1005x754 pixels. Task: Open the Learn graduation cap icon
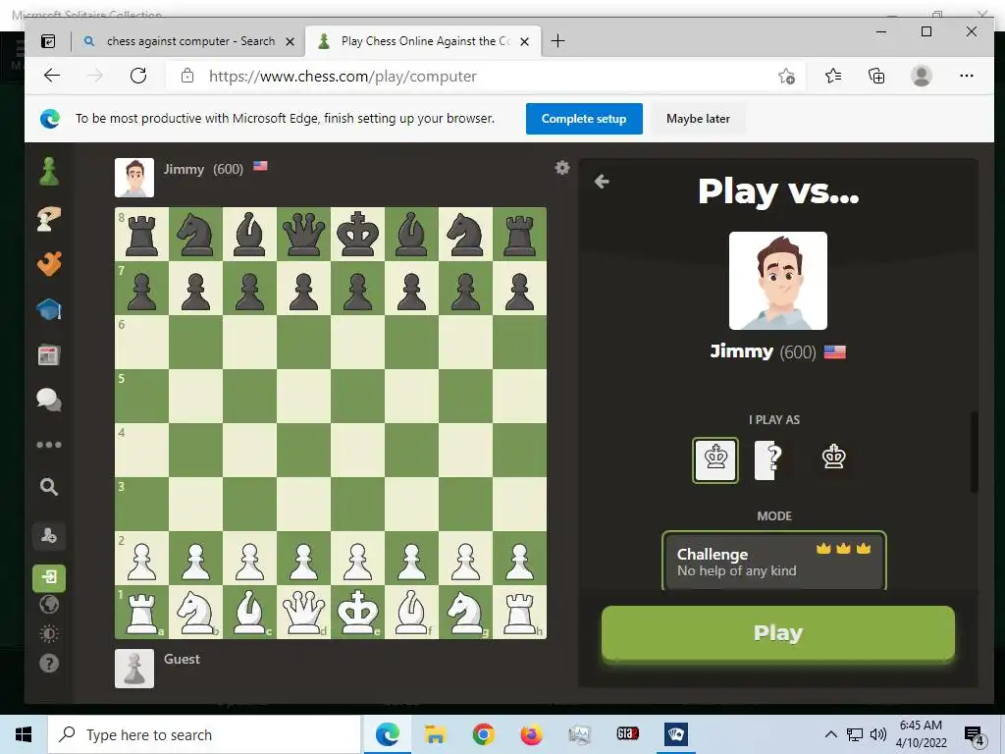(49, 309)
